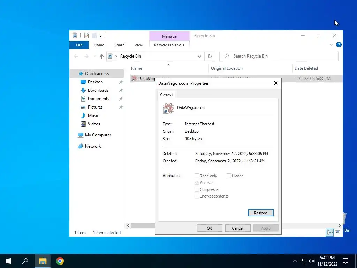Open Pictures in navigation pane
Screen dimensions: 357x268
click(95, 107)
